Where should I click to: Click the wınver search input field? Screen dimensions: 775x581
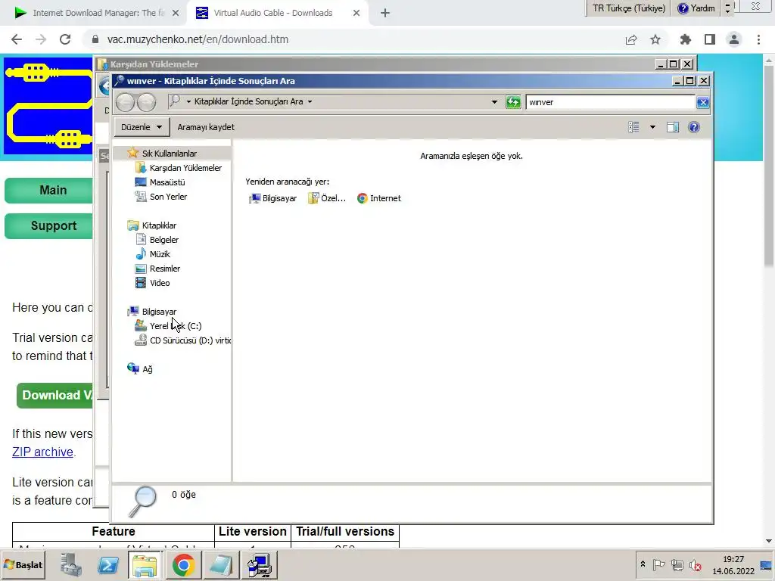(x=611, y=102)
